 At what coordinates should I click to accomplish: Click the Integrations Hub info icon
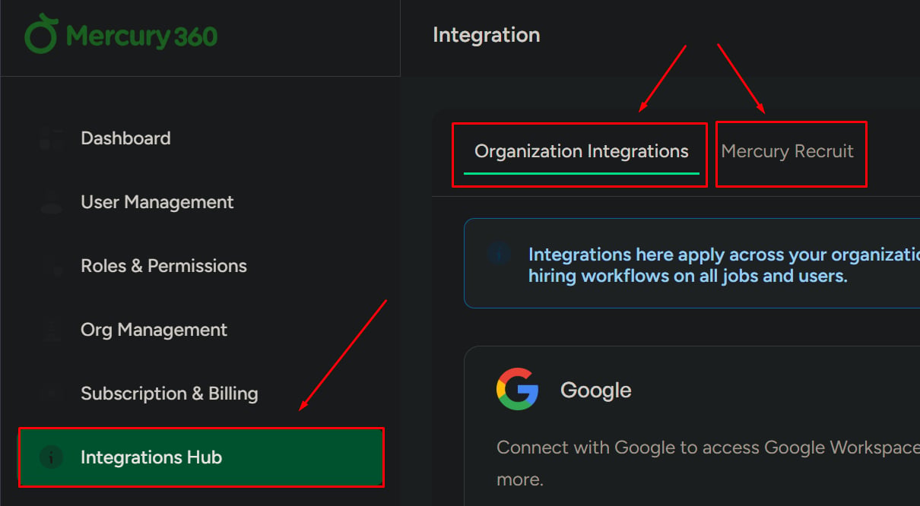click(51, 457)
